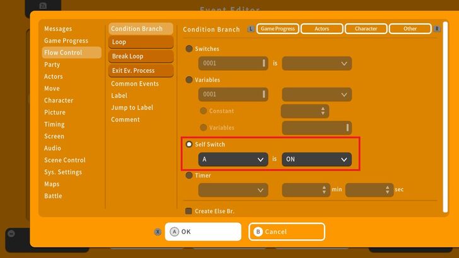The height and width of the screenshot is (258, 459).
Task: Open the Move category
Action: tap(52, 89)
